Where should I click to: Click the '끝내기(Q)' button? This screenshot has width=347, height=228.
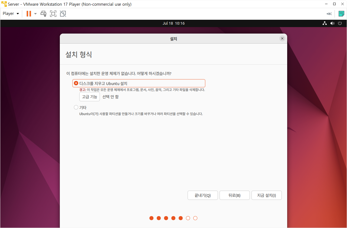(x=203, y=196)
